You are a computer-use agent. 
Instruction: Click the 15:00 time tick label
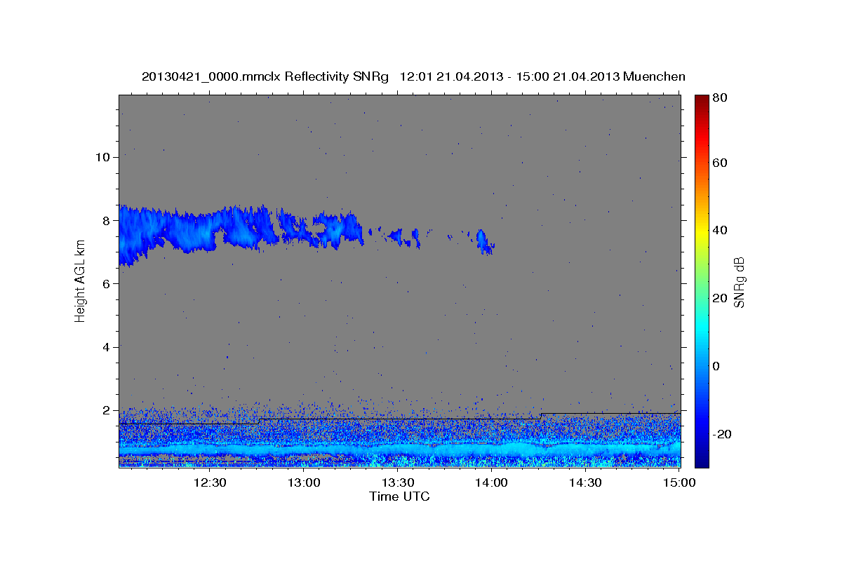click(679, 482)
